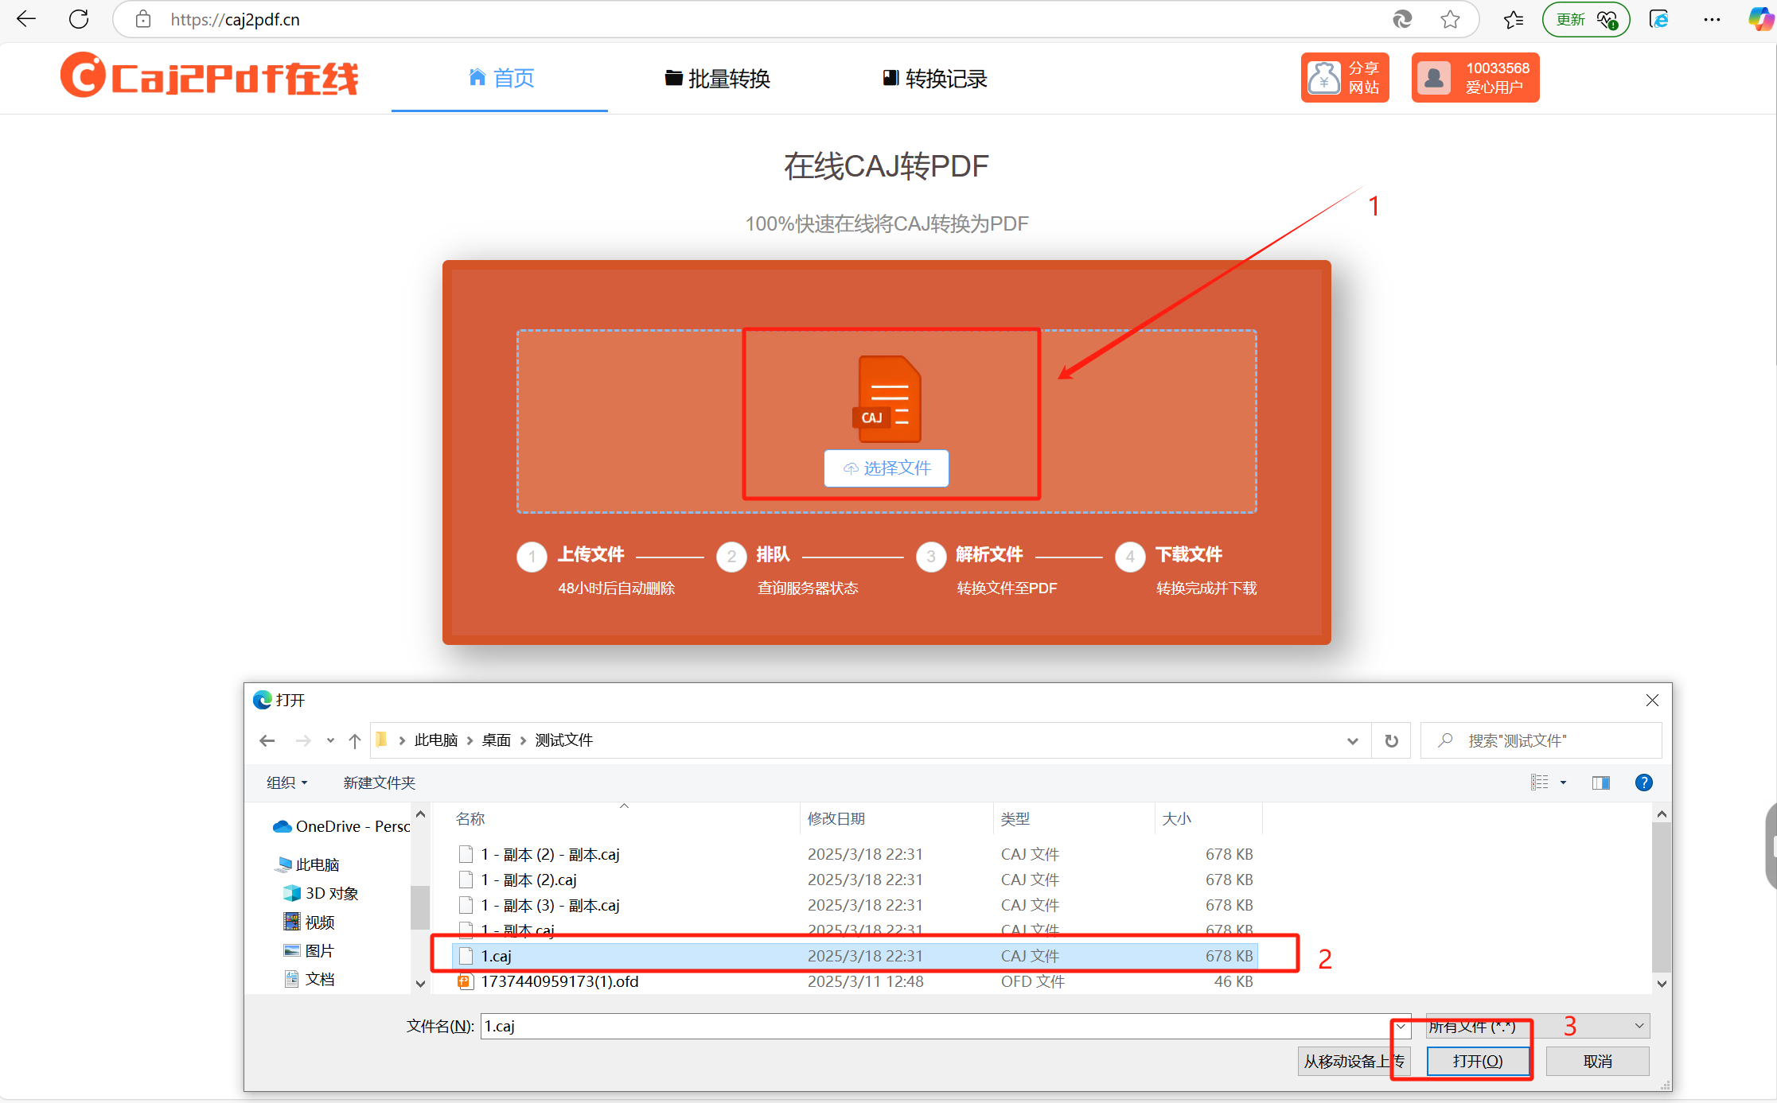Click the browser refresh icon
1777x1103 pixels.
coord(79,19)
